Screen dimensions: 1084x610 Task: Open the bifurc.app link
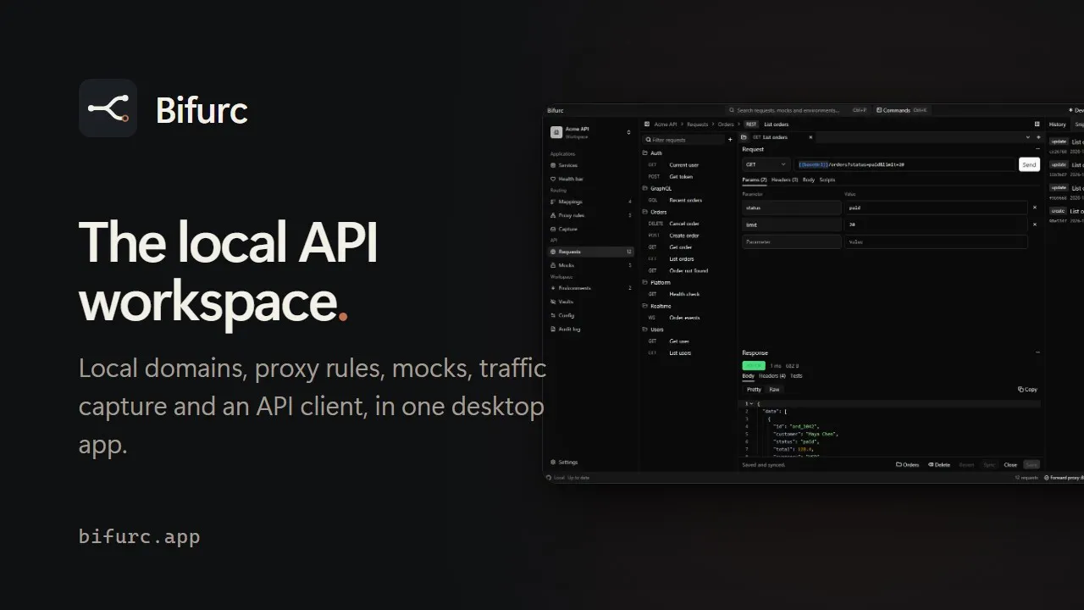point(139,536)
